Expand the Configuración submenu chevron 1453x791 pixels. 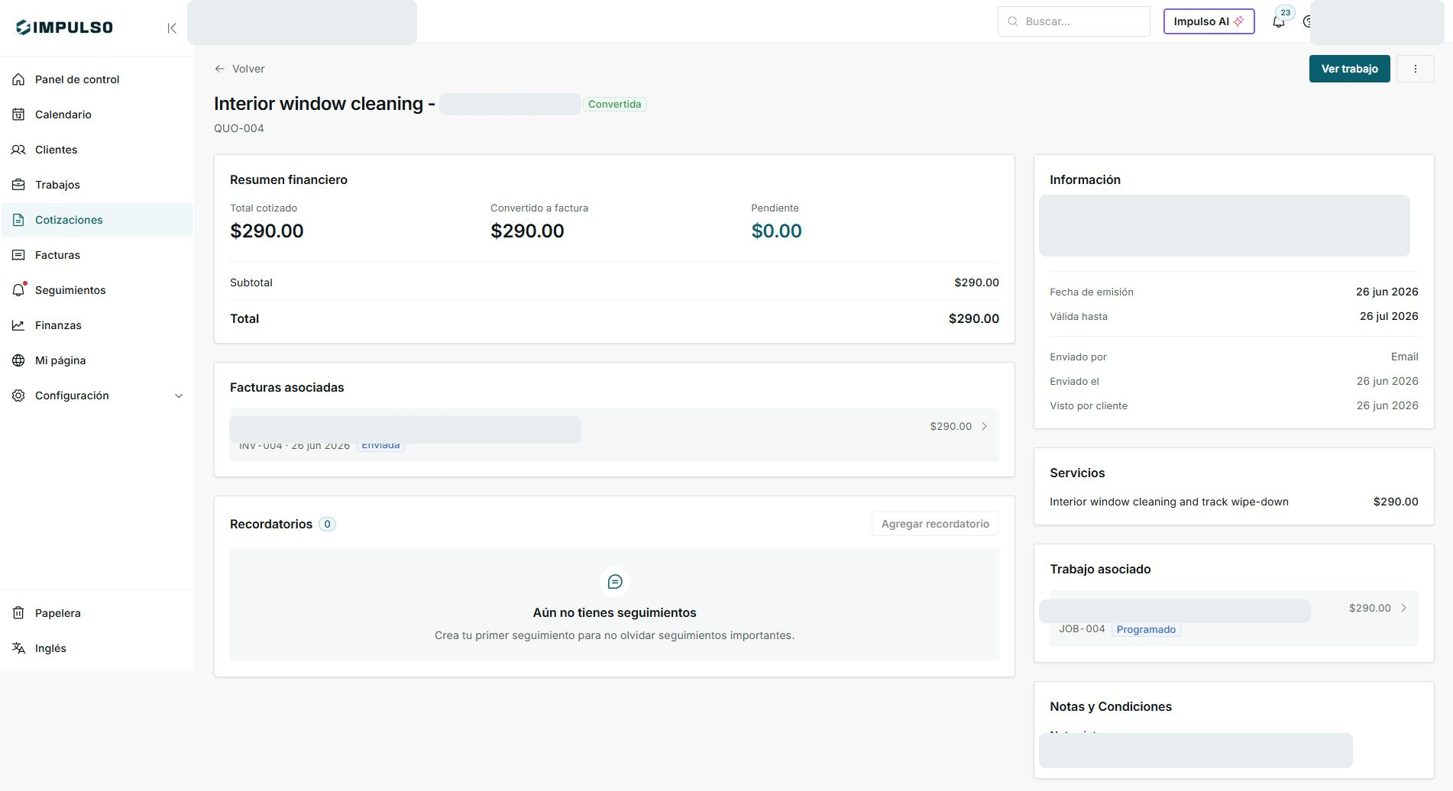click(x=179, y=395)
